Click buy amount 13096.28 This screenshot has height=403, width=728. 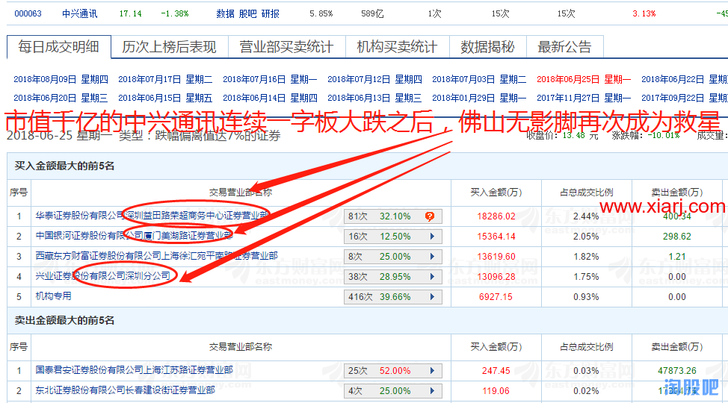tap(496, 277)
